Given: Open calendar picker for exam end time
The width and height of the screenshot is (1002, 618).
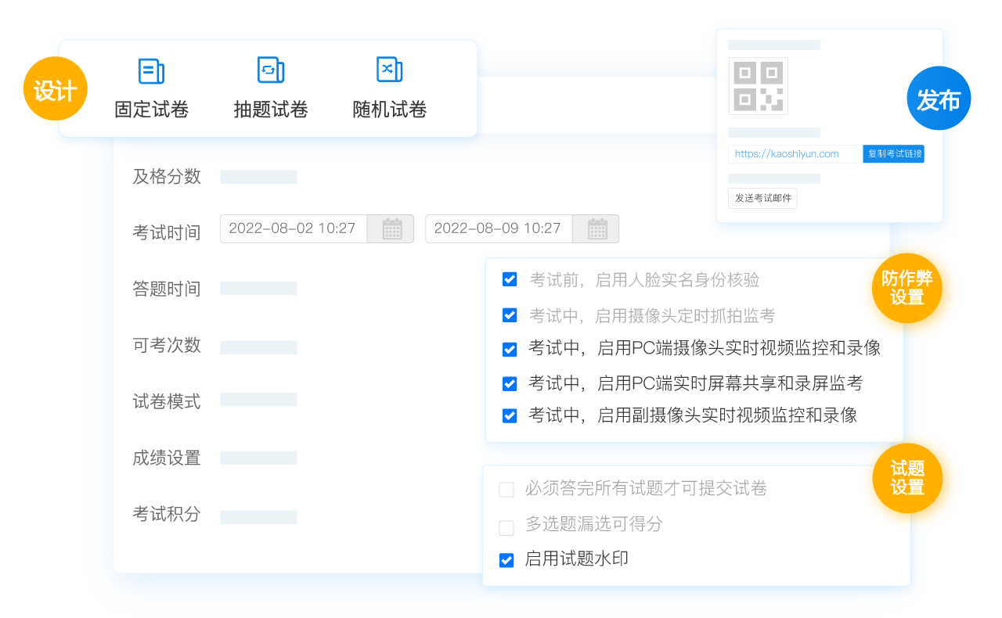Looking at the screenshot, I should coord(597,228).
